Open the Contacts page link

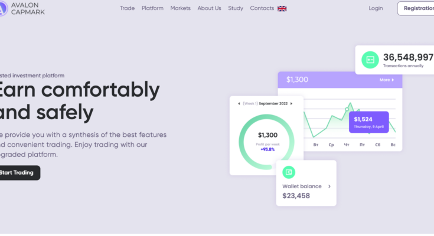[x=262, y=8]
